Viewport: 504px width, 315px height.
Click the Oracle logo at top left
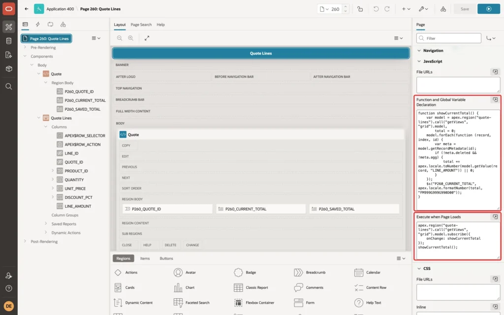[x=9, y=9]
